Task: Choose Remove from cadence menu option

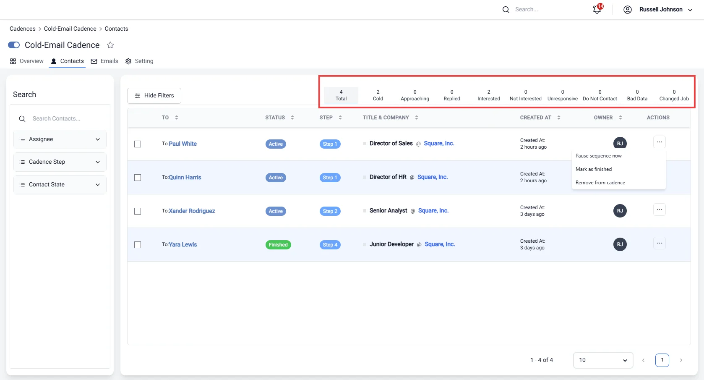Action: click(x=600, y=183)
